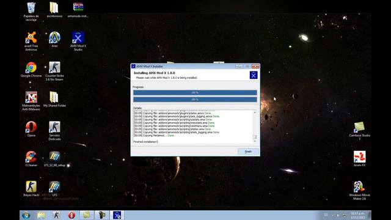Click the scripting\miscstats.sma log line
This screenshot has width=391, height=220.
174,123
